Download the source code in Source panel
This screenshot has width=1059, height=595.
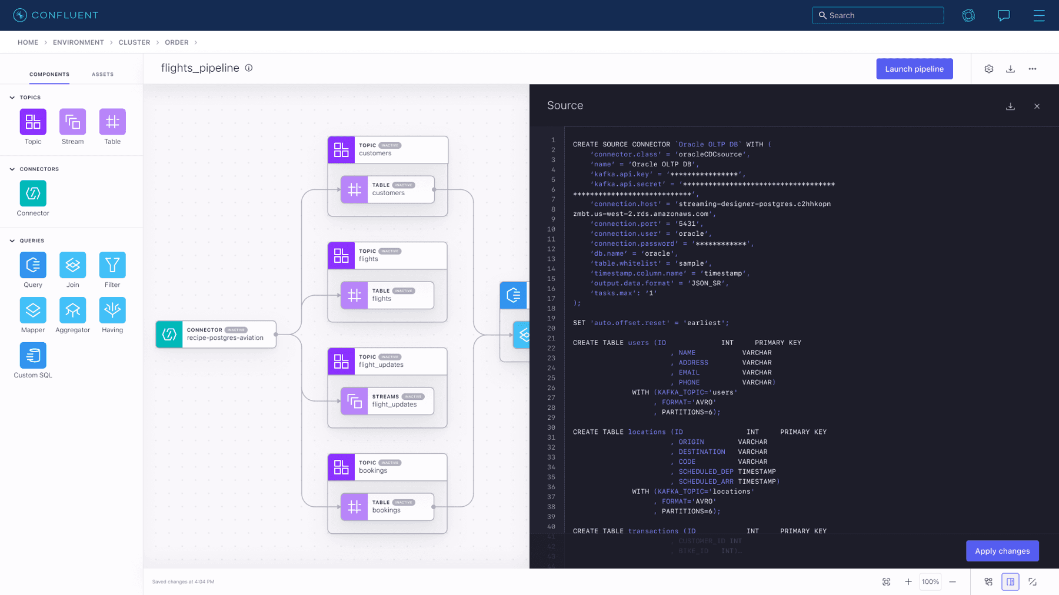click(x=1010, y=106)
